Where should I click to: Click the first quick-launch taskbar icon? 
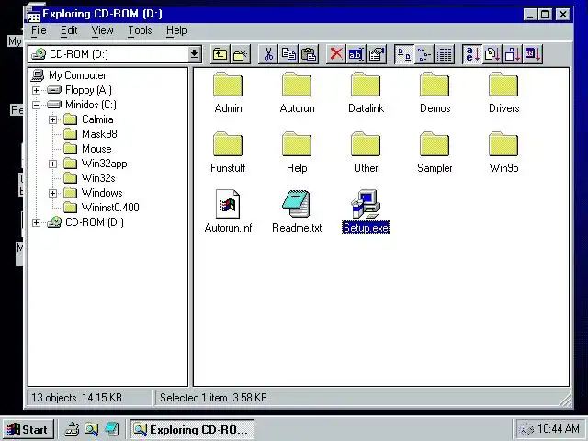(72, 429)
